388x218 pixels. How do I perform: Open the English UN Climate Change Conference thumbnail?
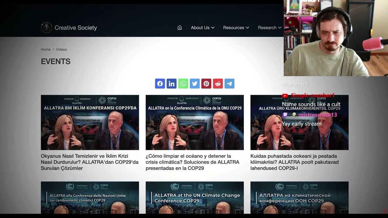pyautogui.click(x=195, y=197)
